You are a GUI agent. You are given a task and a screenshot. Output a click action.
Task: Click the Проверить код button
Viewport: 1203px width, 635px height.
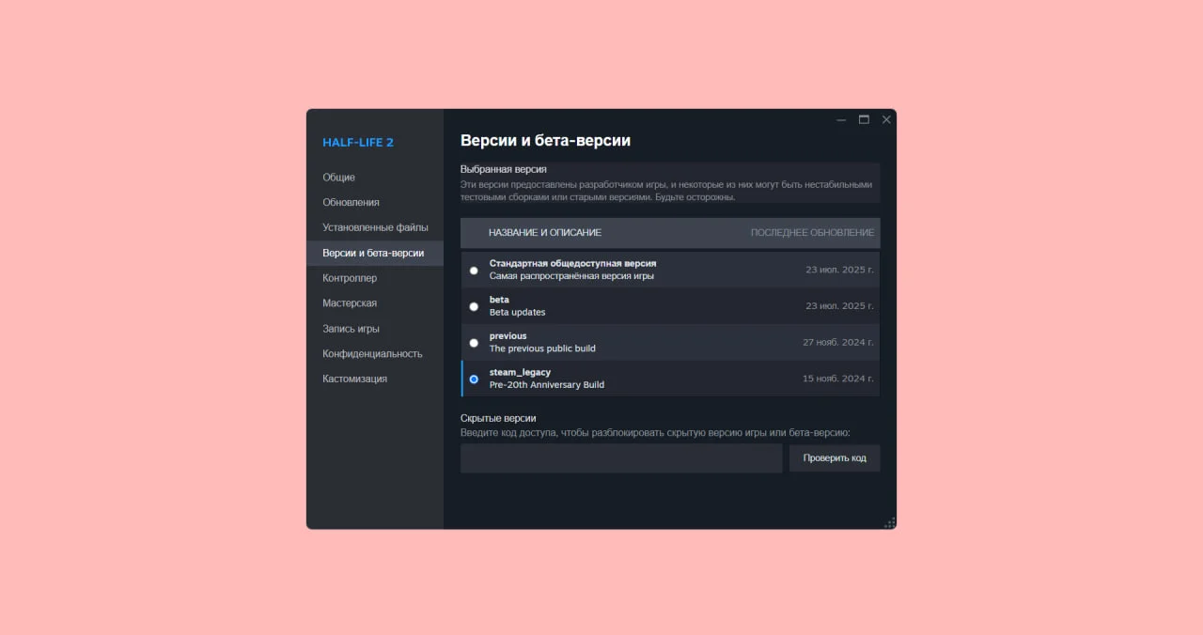coord(835,458)
